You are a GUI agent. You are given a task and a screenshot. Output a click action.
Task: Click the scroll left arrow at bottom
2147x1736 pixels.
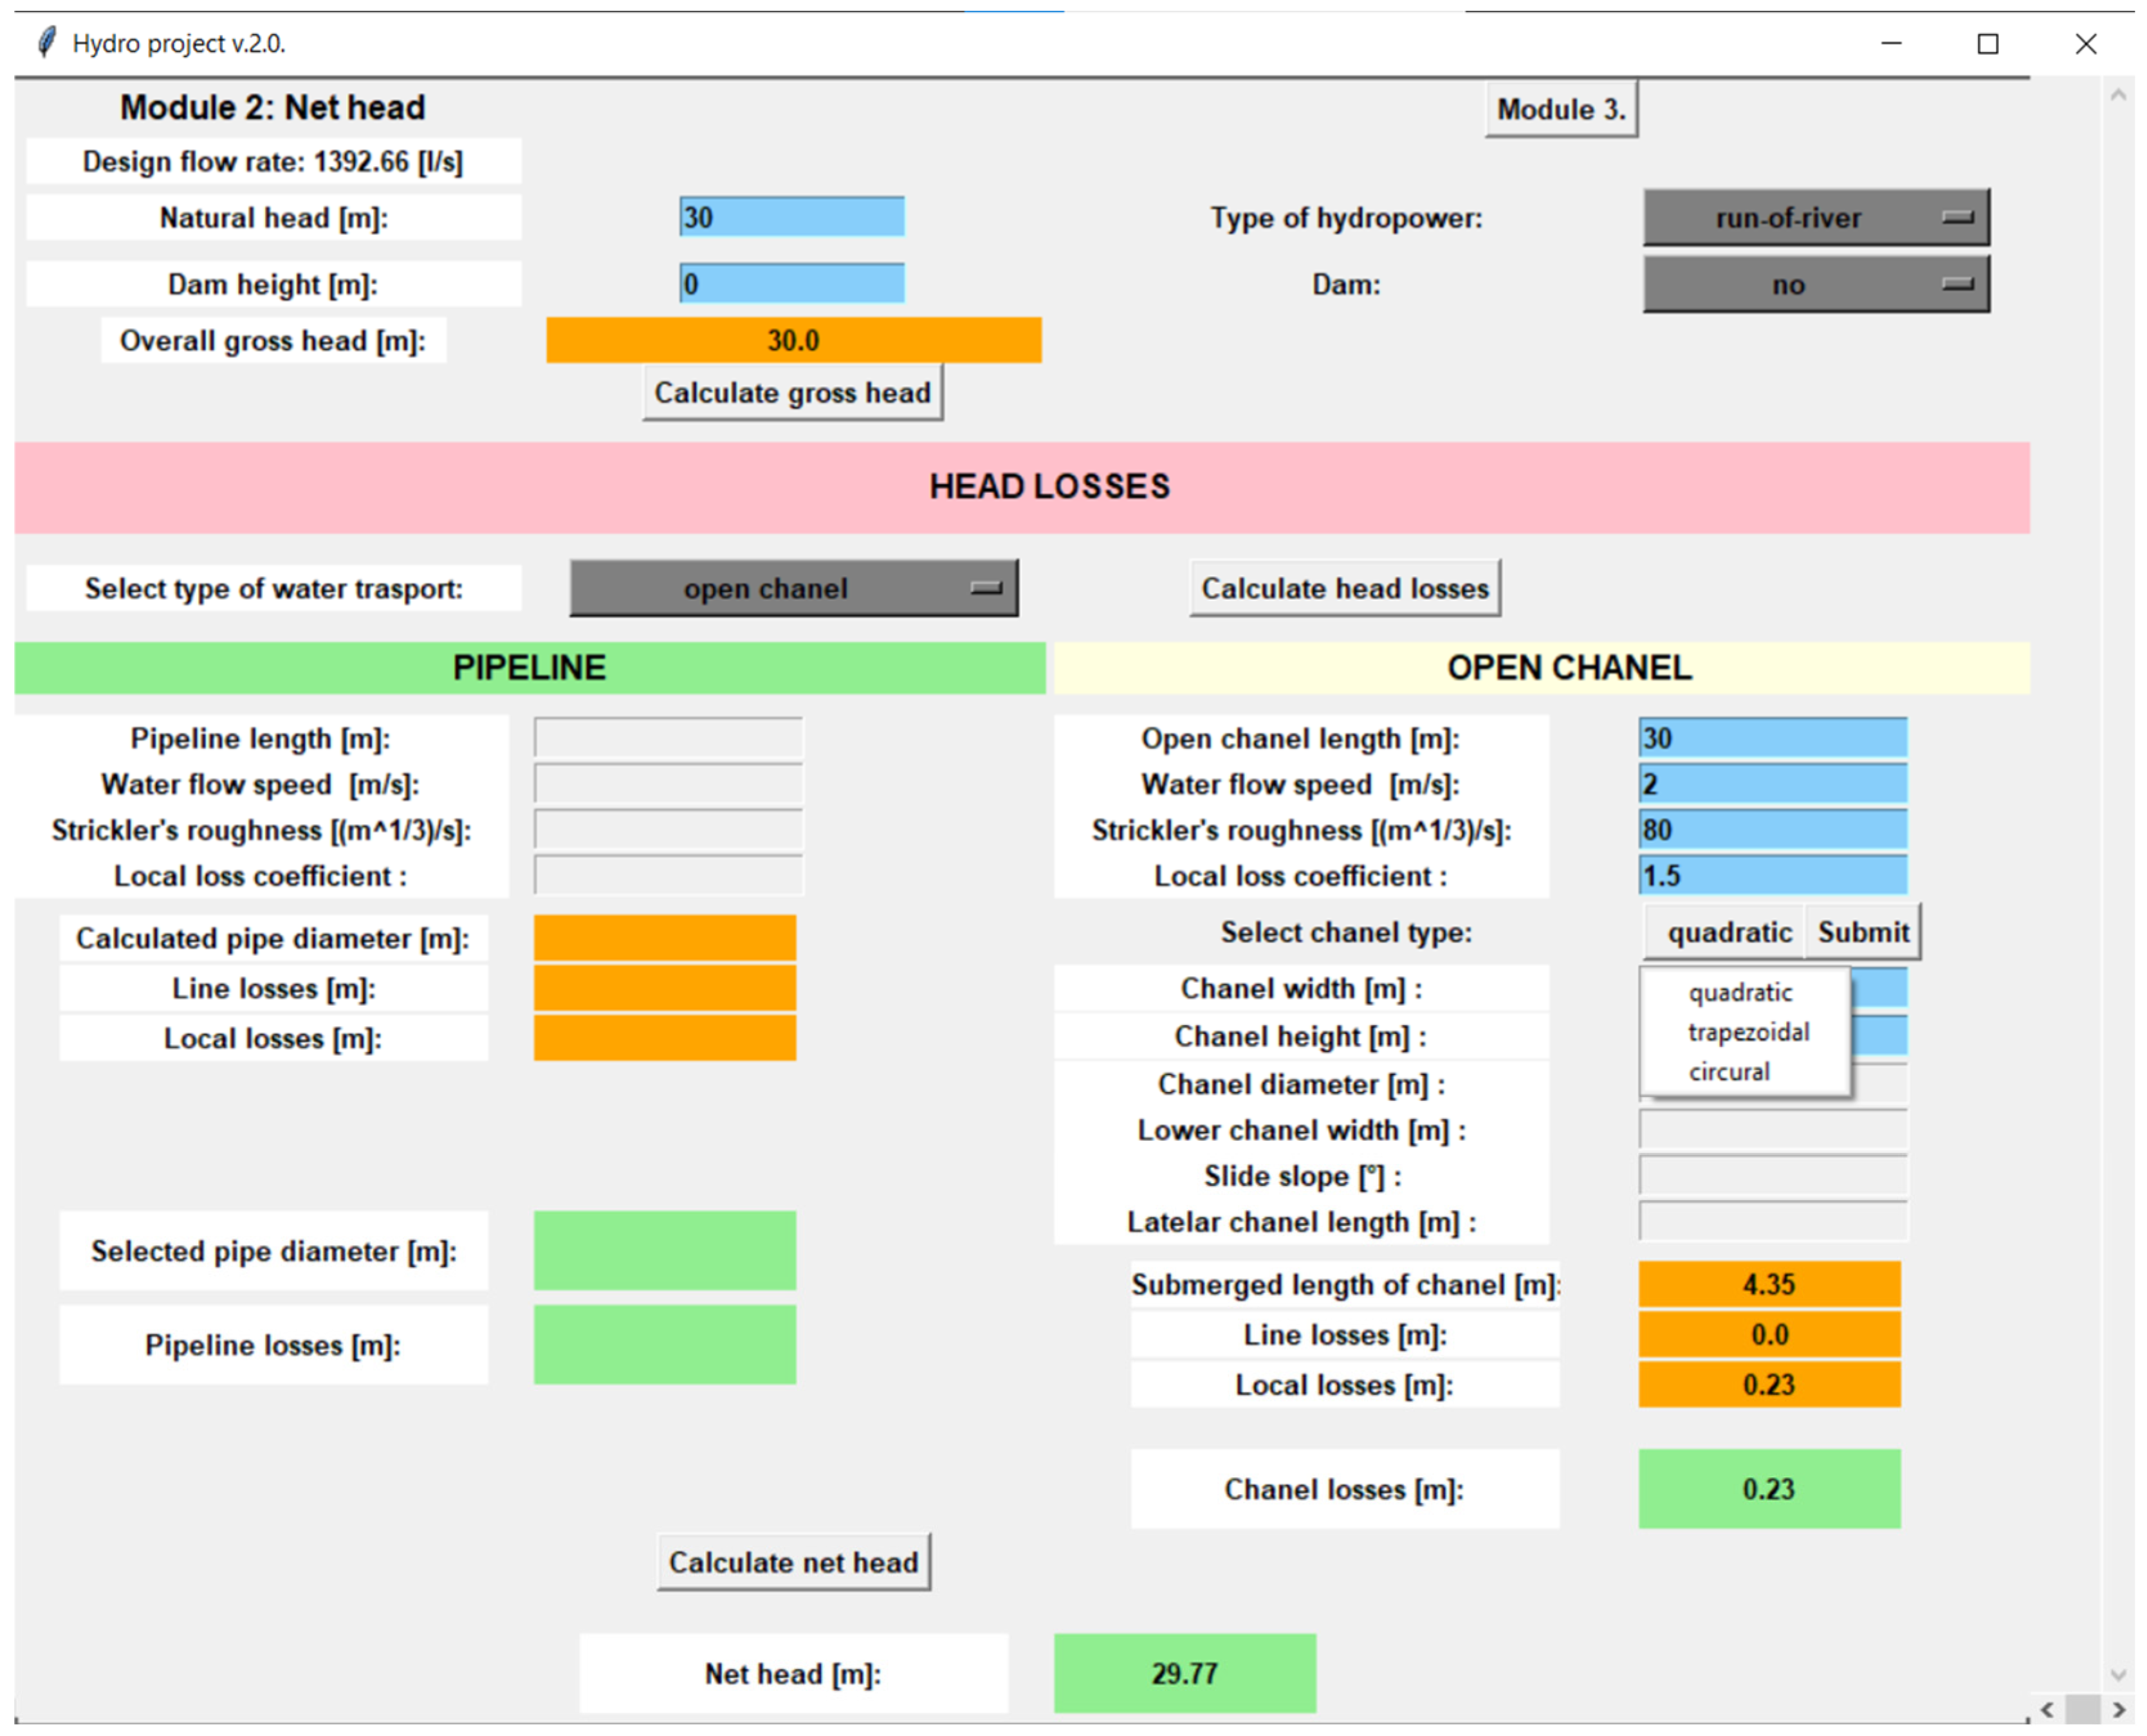[2046, 1709]
